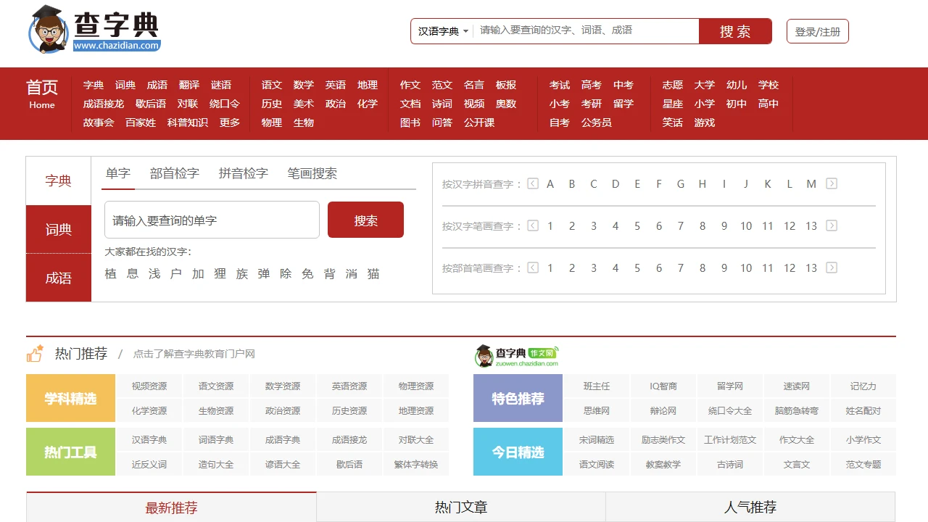This screenshot has height=522, width=928.
Task: Select the 词典 sidebar tab
Action: [58, 229]
